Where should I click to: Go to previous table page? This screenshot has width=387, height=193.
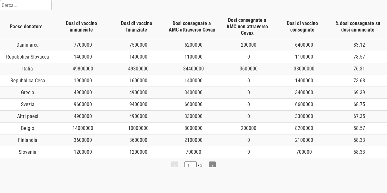pos(174,165)
